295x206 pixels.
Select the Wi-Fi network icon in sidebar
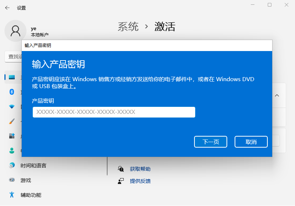tap(12, 106)
